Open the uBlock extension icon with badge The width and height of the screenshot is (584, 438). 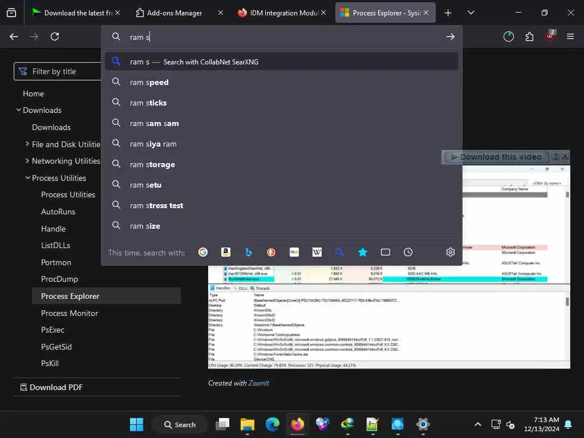click(550, 36)
